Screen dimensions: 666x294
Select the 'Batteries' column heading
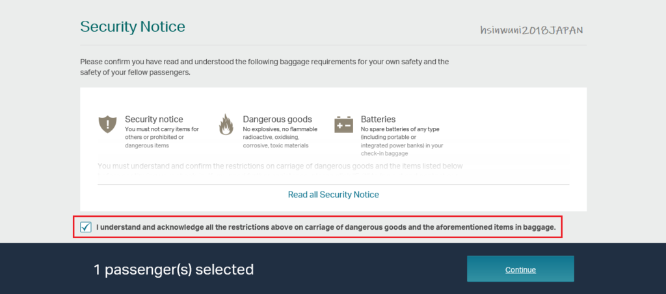[x=378, y=119]
